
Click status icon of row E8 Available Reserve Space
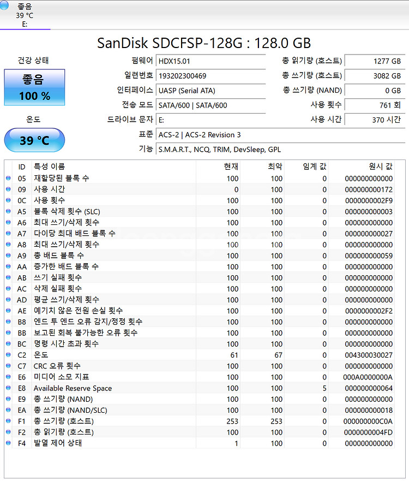click(x=8, y=388)
